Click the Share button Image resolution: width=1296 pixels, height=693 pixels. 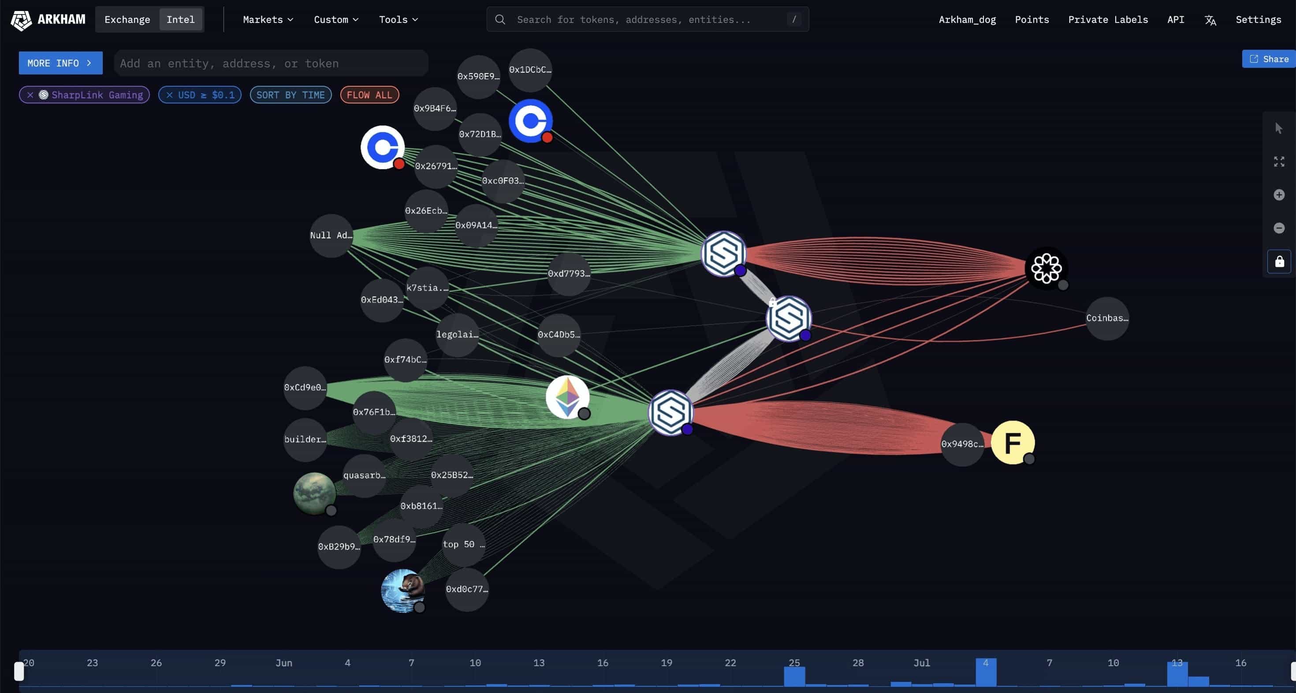pos(1269,59)
